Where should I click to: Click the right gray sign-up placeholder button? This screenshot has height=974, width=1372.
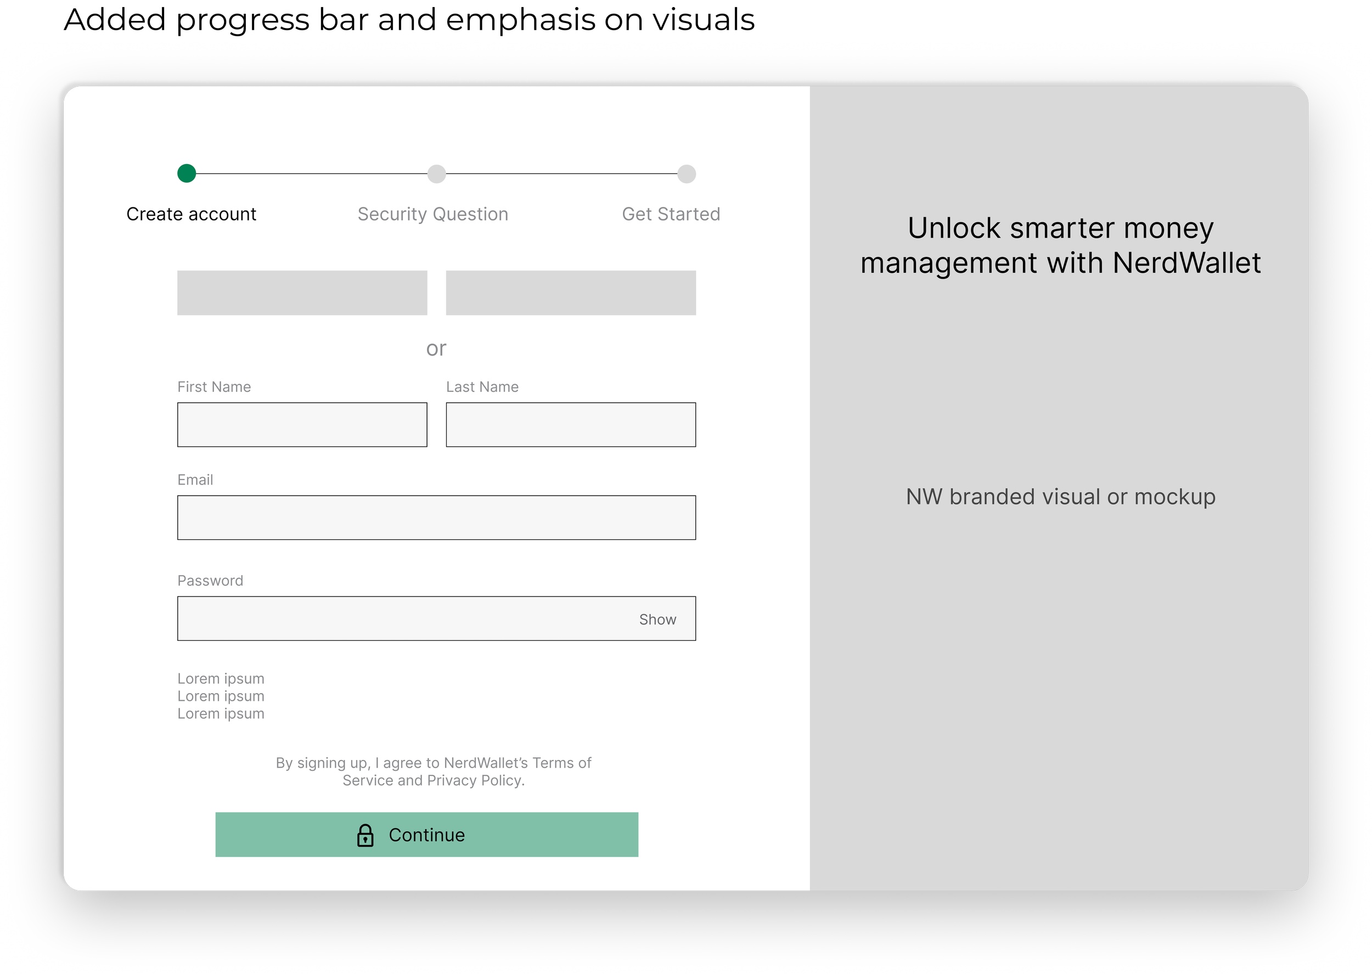(571, 292)
